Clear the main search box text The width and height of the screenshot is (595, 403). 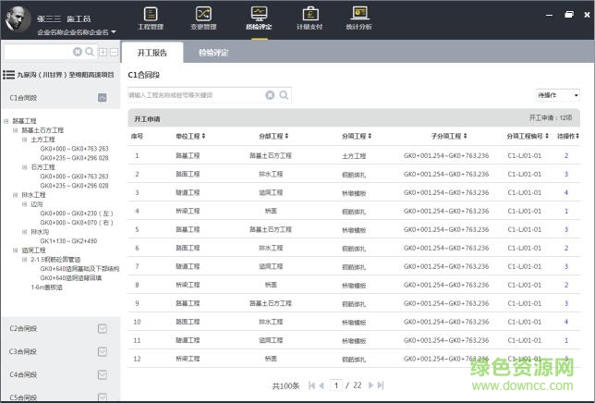click(x=270, y=94)
